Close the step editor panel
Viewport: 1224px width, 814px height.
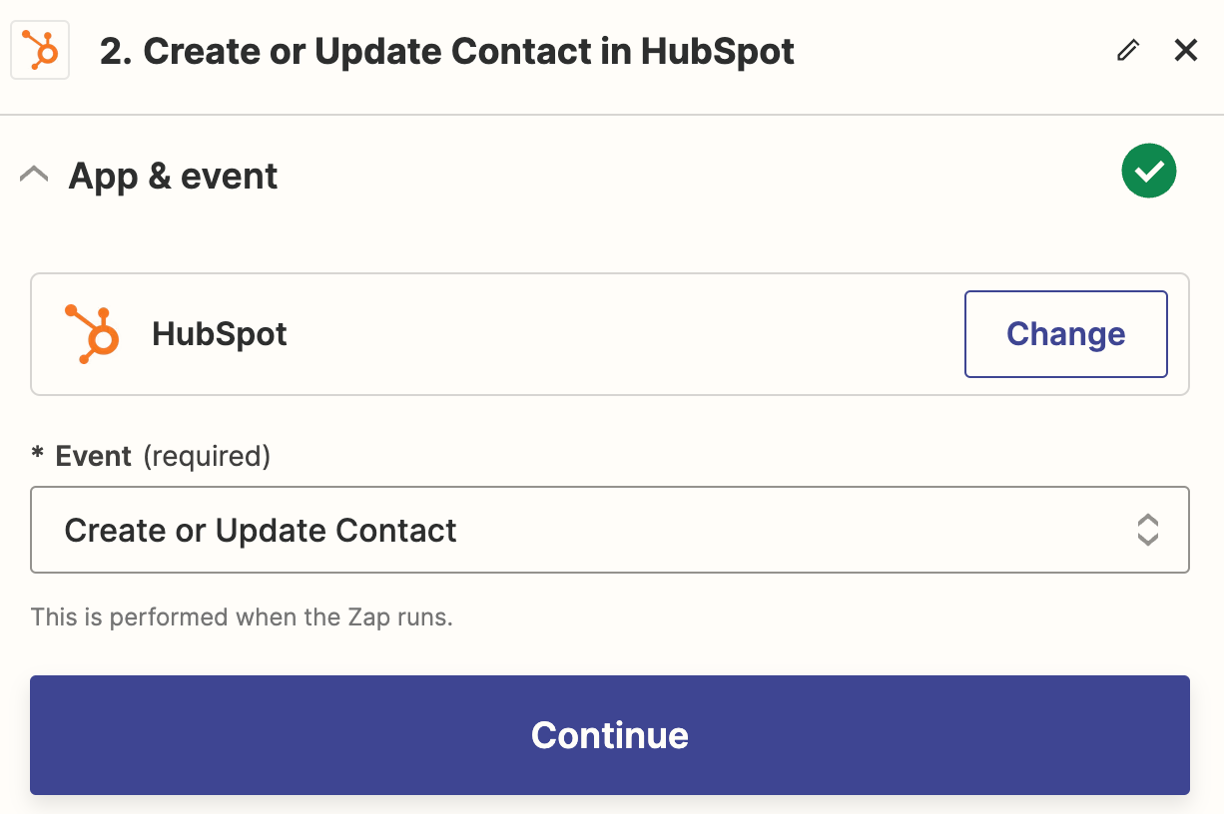pos(1186,50)
